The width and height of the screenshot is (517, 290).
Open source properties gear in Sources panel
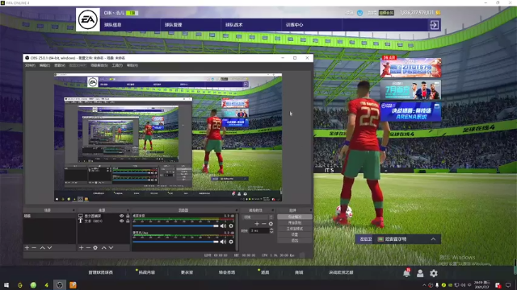click(x=95, y=247)
